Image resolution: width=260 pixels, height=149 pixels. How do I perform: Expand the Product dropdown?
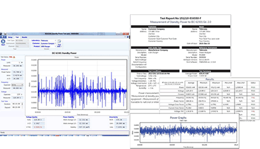coord(48,46)
